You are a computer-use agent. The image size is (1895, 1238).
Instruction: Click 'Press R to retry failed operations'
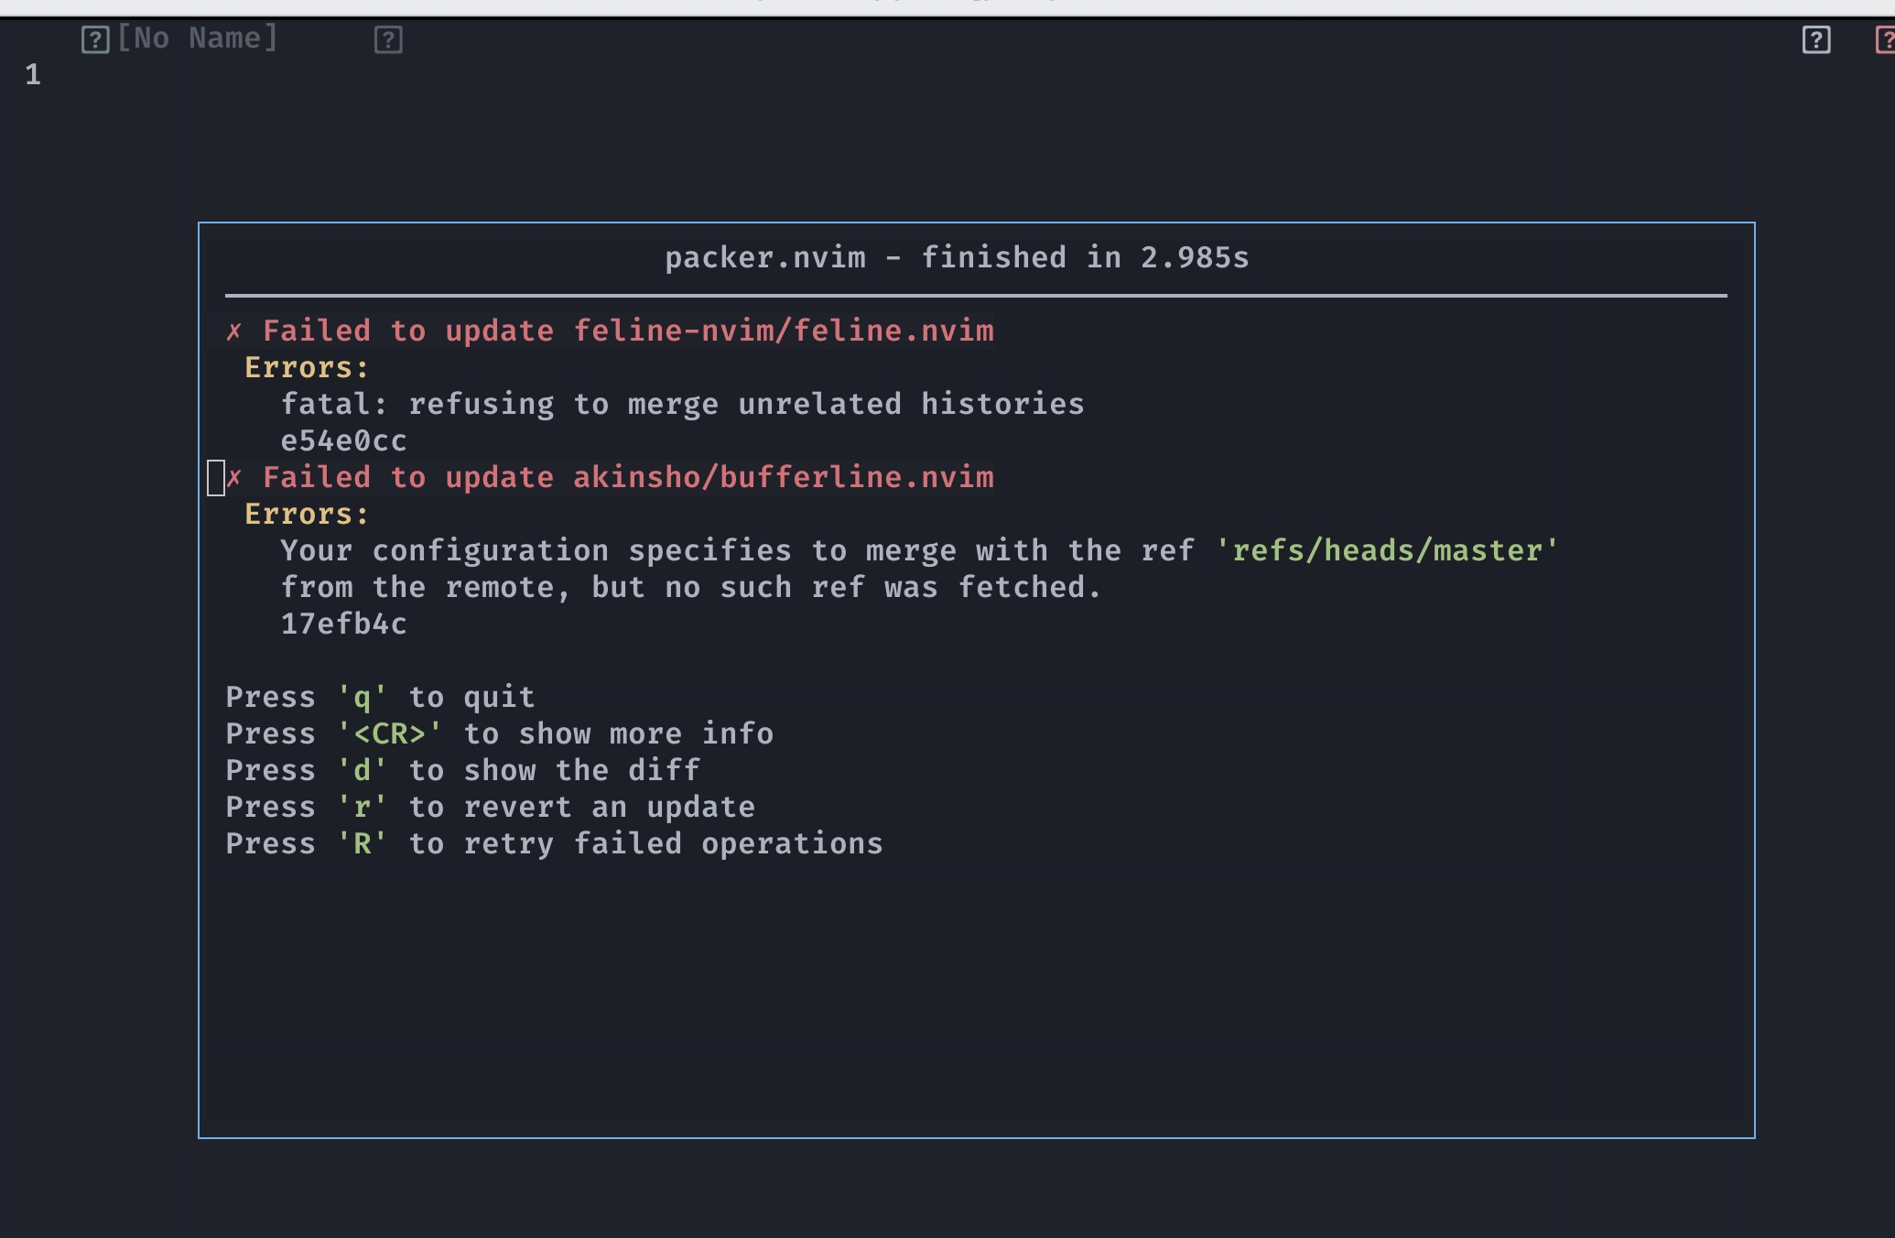554,843
